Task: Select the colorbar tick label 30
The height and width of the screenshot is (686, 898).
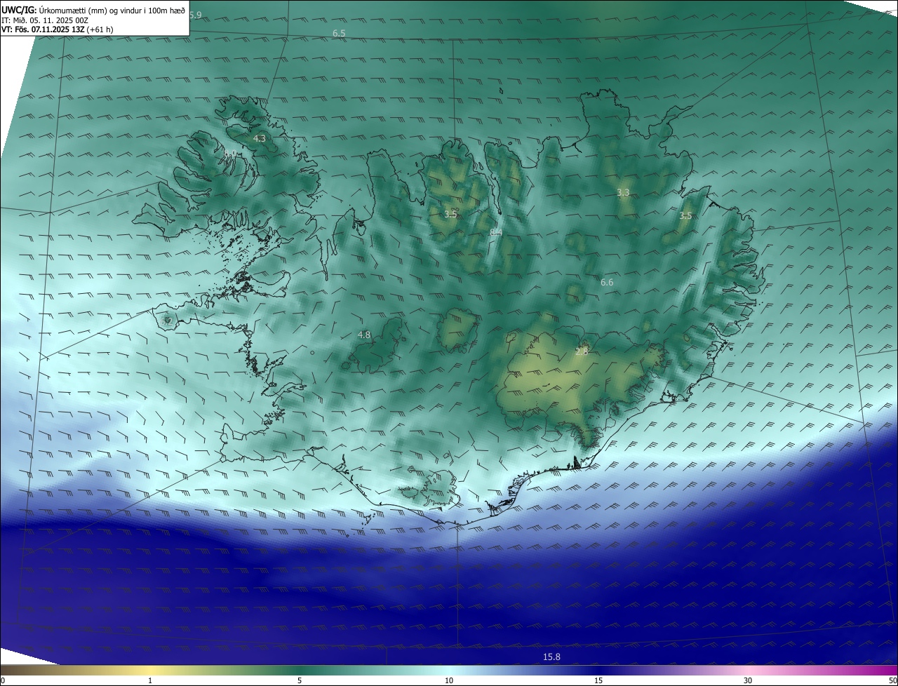Action: coord(748,680)
